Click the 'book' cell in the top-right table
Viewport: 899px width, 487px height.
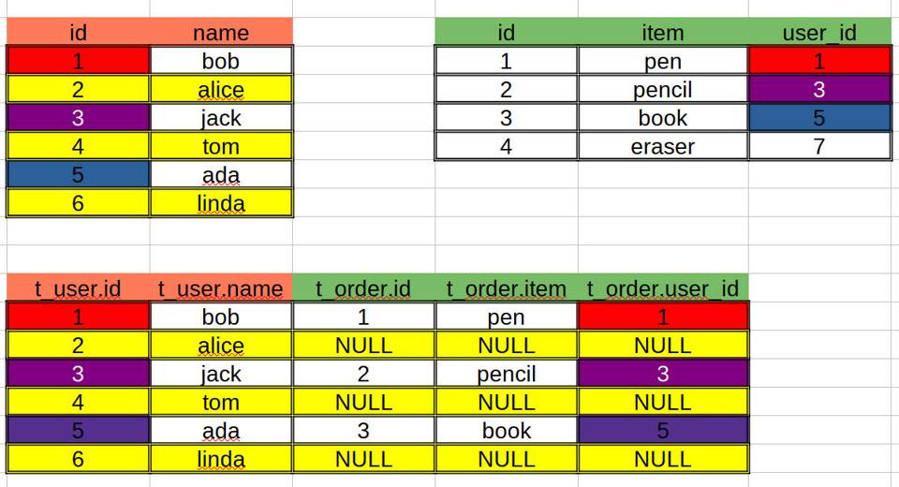(x=663, y=118)
